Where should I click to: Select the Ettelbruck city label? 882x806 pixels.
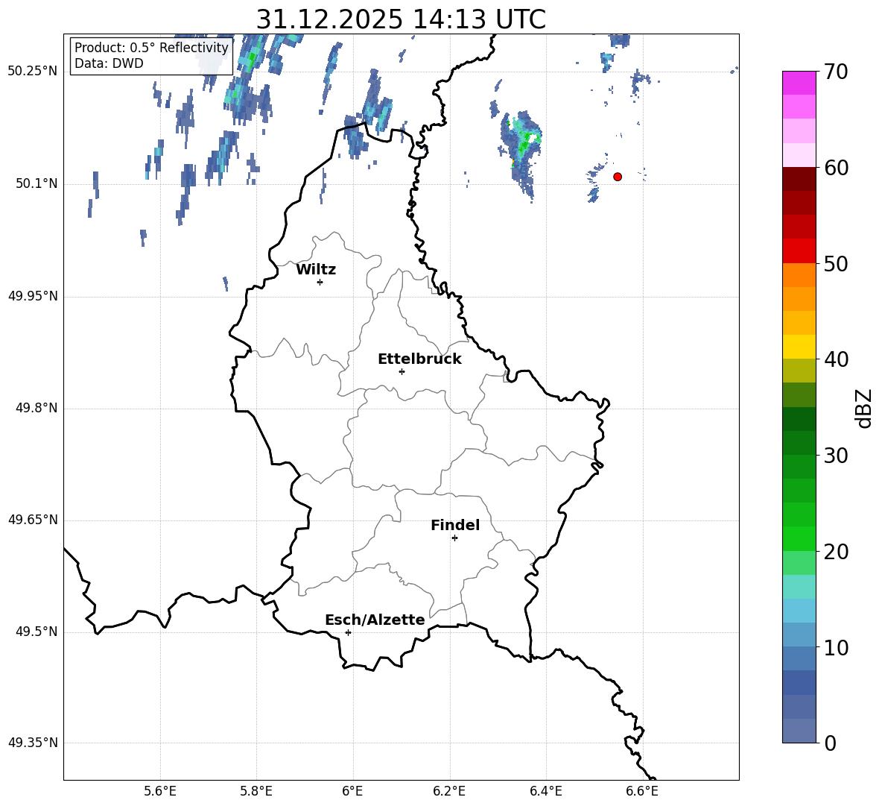(x=419, y=359)
